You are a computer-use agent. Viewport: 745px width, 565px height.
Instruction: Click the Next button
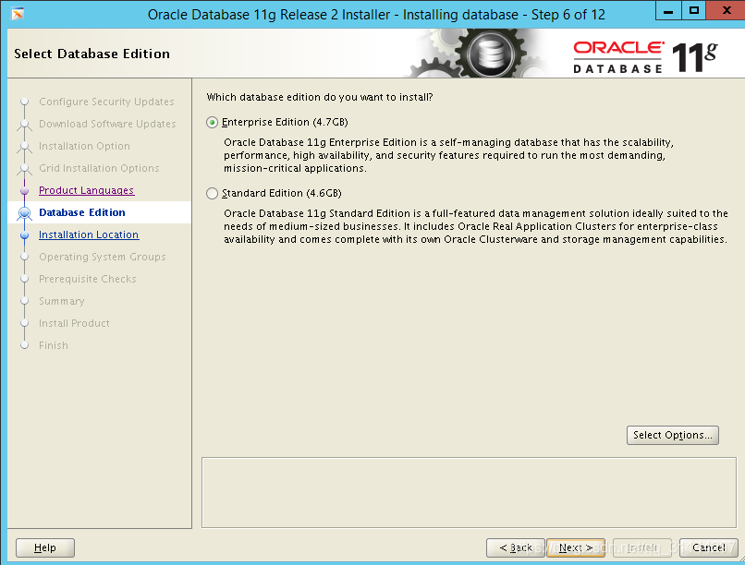pyautogui.click(x=575, y=548)
